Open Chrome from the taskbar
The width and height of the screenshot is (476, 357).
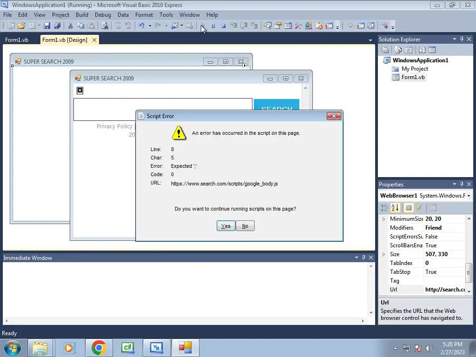coord(99,348)
